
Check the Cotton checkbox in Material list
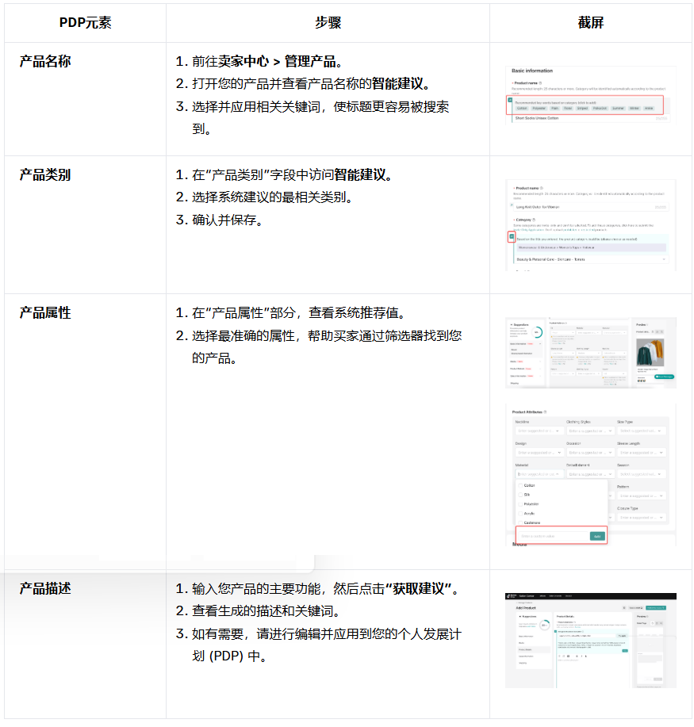coord(520,485)
